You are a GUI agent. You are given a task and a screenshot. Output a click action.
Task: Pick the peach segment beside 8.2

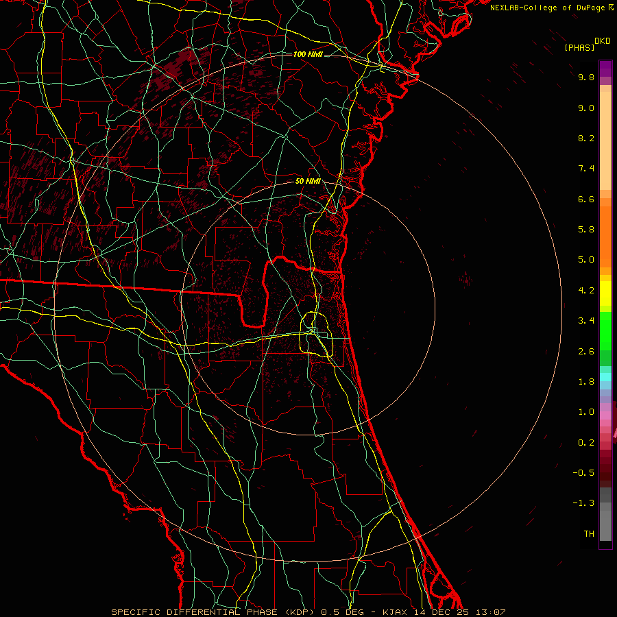point(605,141)
